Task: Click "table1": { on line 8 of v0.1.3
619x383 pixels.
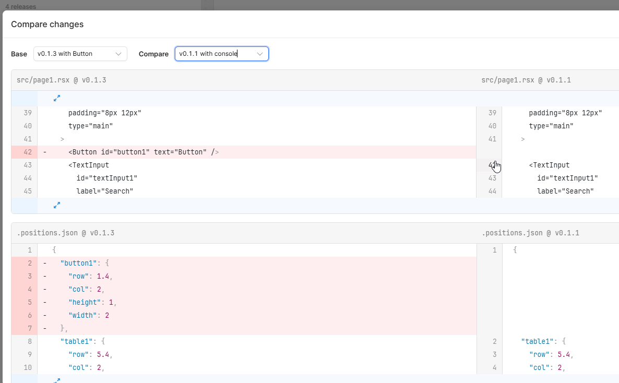Action: 82,342
